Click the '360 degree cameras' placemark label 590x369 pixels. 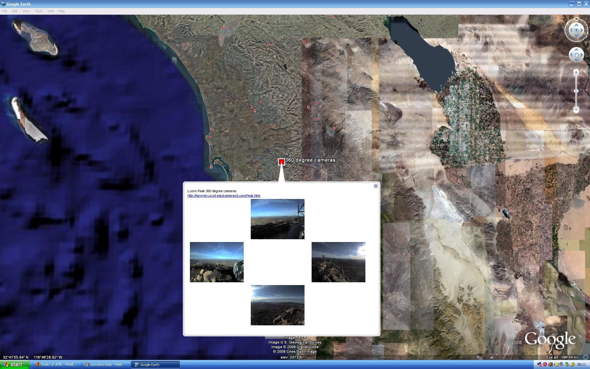(x=310, y=160)
